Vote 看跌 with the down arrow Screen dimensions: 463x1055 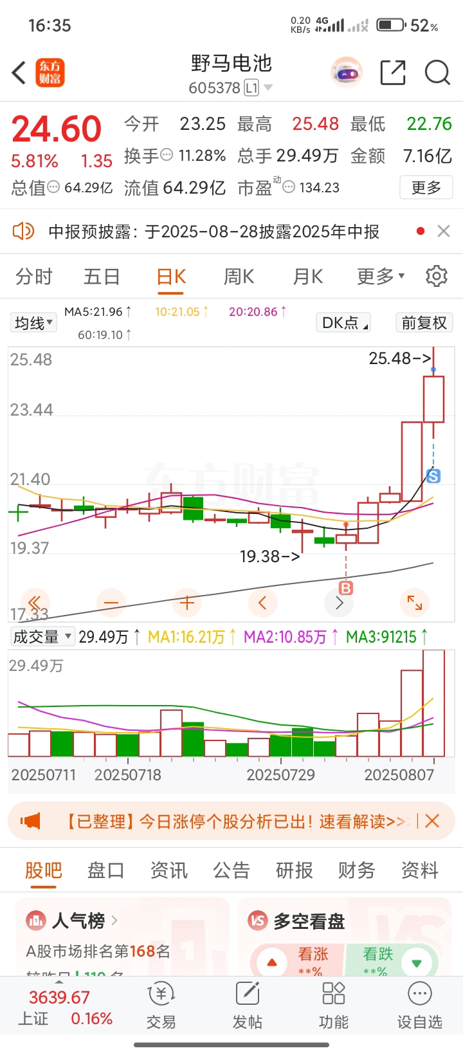tap(417, 963)
